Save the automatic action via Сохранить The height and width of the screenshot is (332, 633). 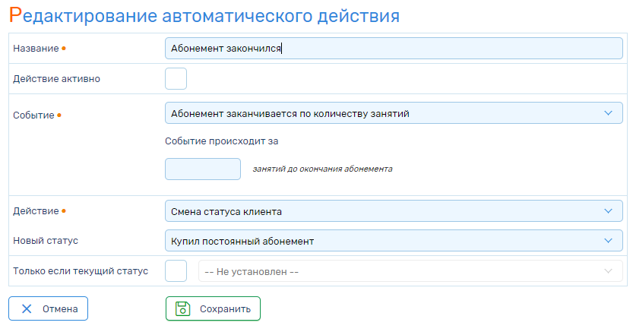[213, 308]
